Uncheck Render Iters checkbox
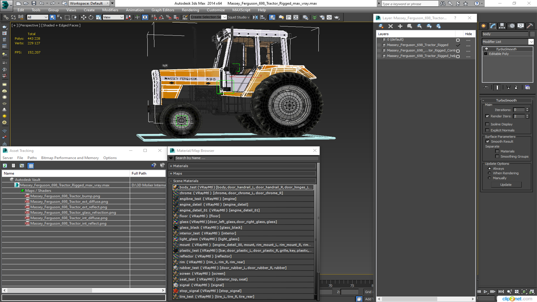The image size is (537, 302). (x=487, y=116)
